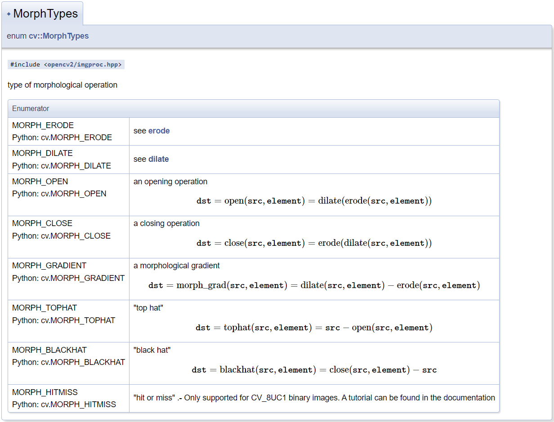Open the erode function link
Screen dimensions: 554x422
pyautogui.click(x=159, y=131)
